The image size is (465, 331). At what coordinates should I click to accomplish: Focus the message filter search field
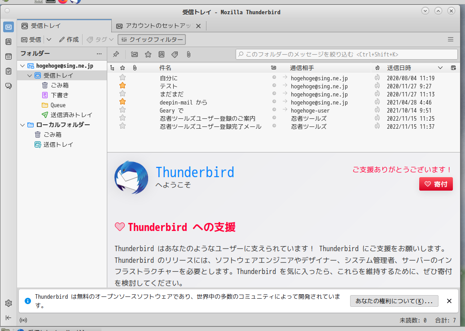coord(347,54)
